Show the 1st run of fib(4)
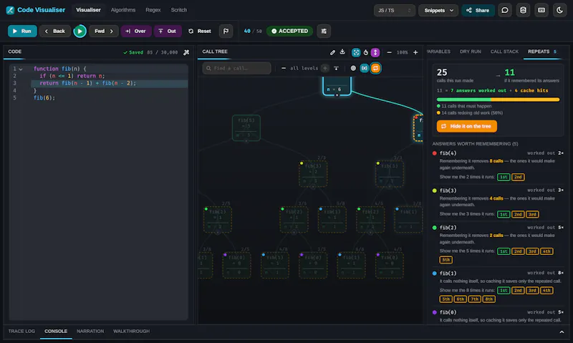The width and height of the screenshot is (573, 343). tap(504, 177)
